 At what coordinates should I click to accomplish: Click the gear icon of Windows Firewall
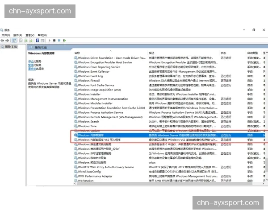(76, 81)
